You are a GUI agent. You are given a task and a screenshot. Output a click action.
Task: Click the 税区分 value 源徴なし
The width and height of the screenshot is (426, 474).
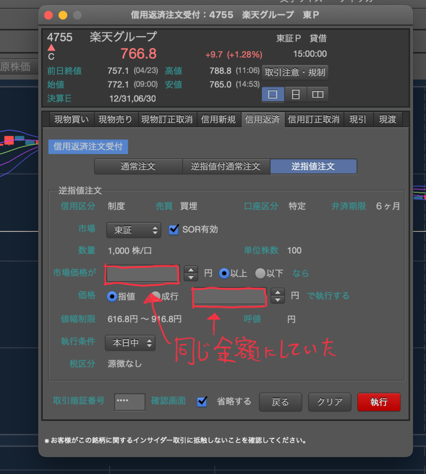coord(125,364)
